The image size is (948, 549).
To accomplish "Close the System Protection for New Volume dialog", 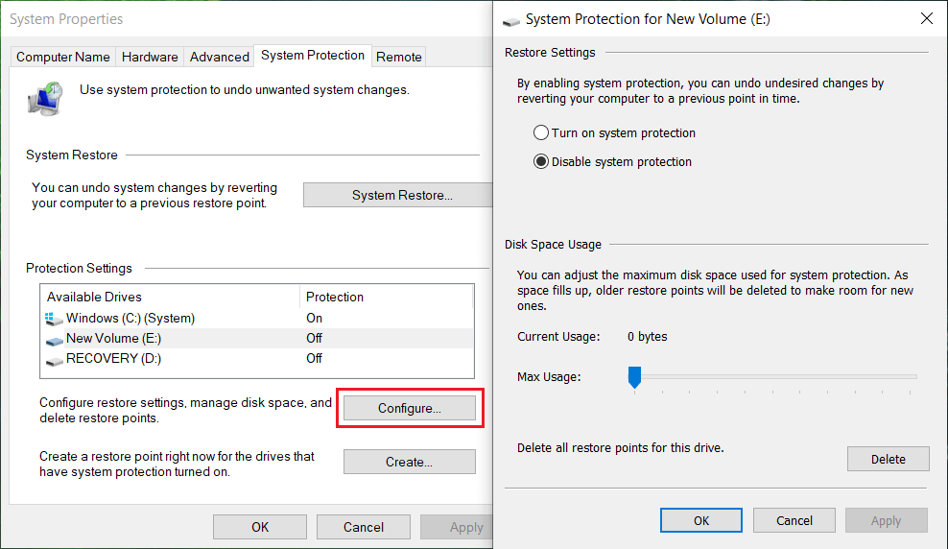I will coord(926,19).
